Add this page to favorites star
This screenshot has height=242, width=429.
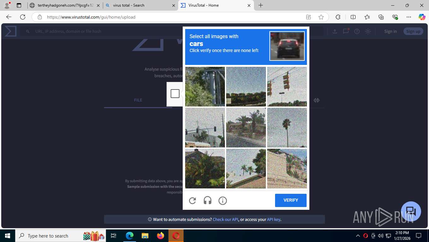pos(321,17)
